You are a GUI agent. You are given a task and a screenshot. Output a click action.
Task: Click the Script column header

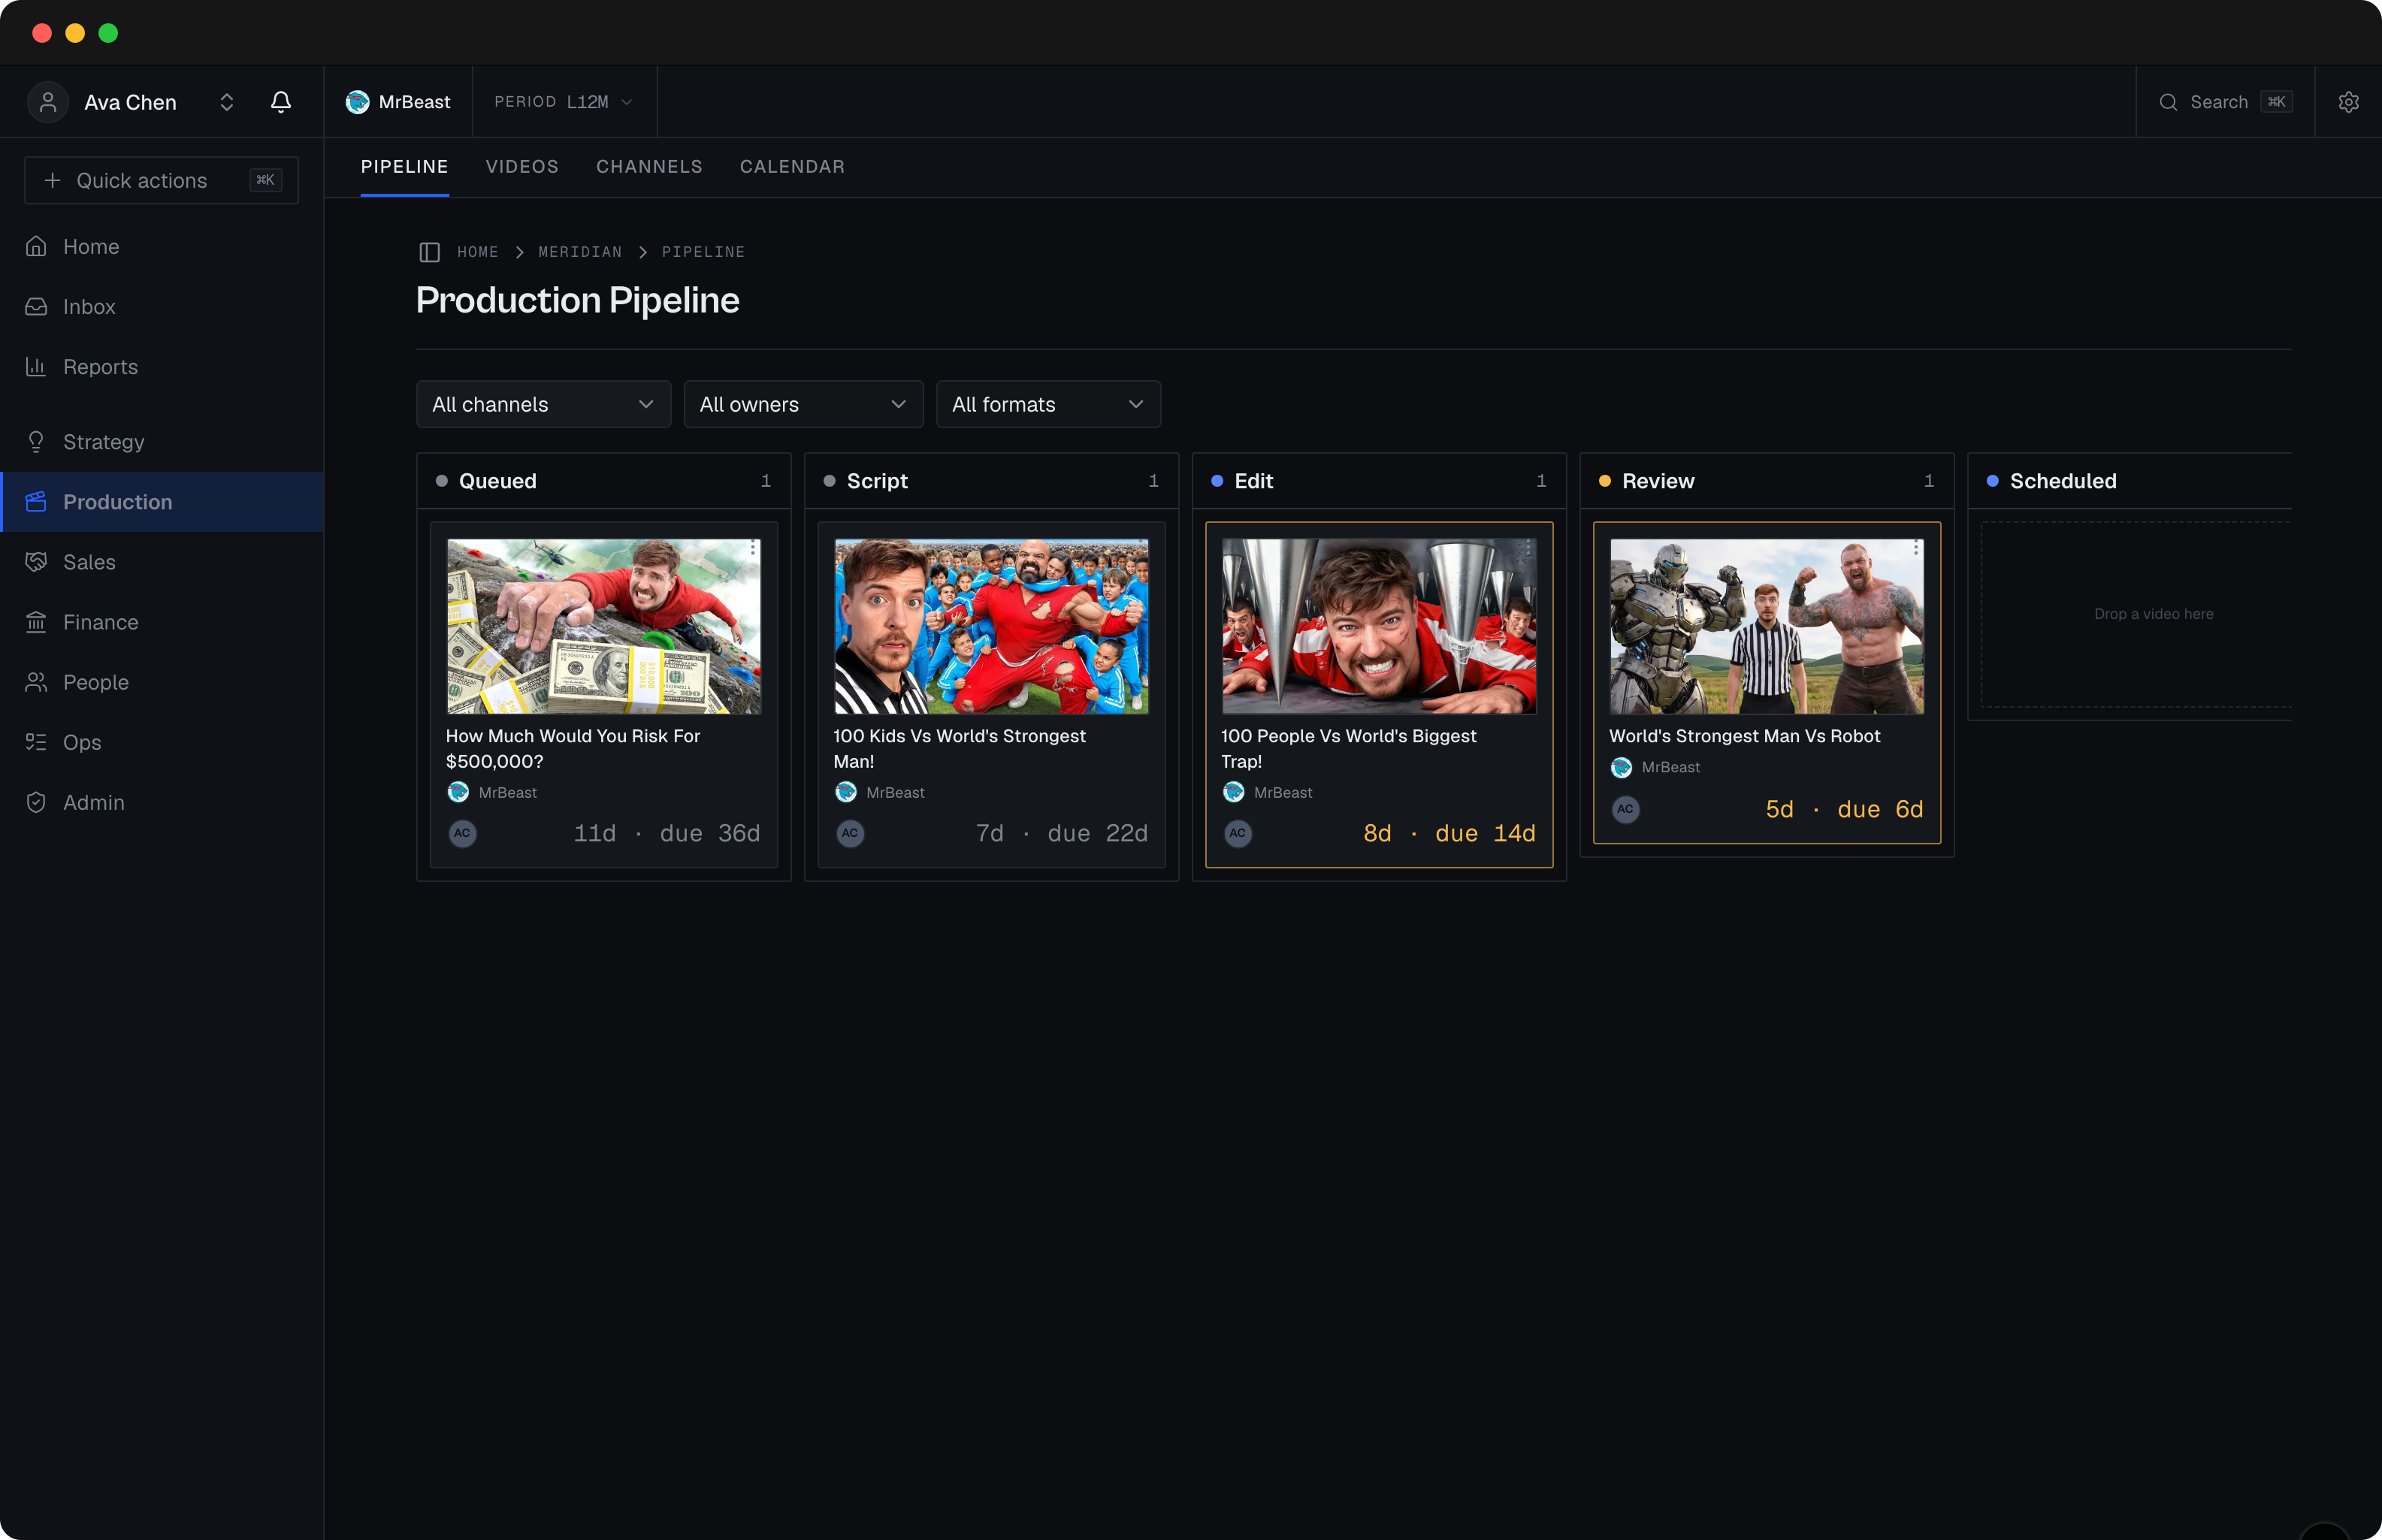point(991,481)
